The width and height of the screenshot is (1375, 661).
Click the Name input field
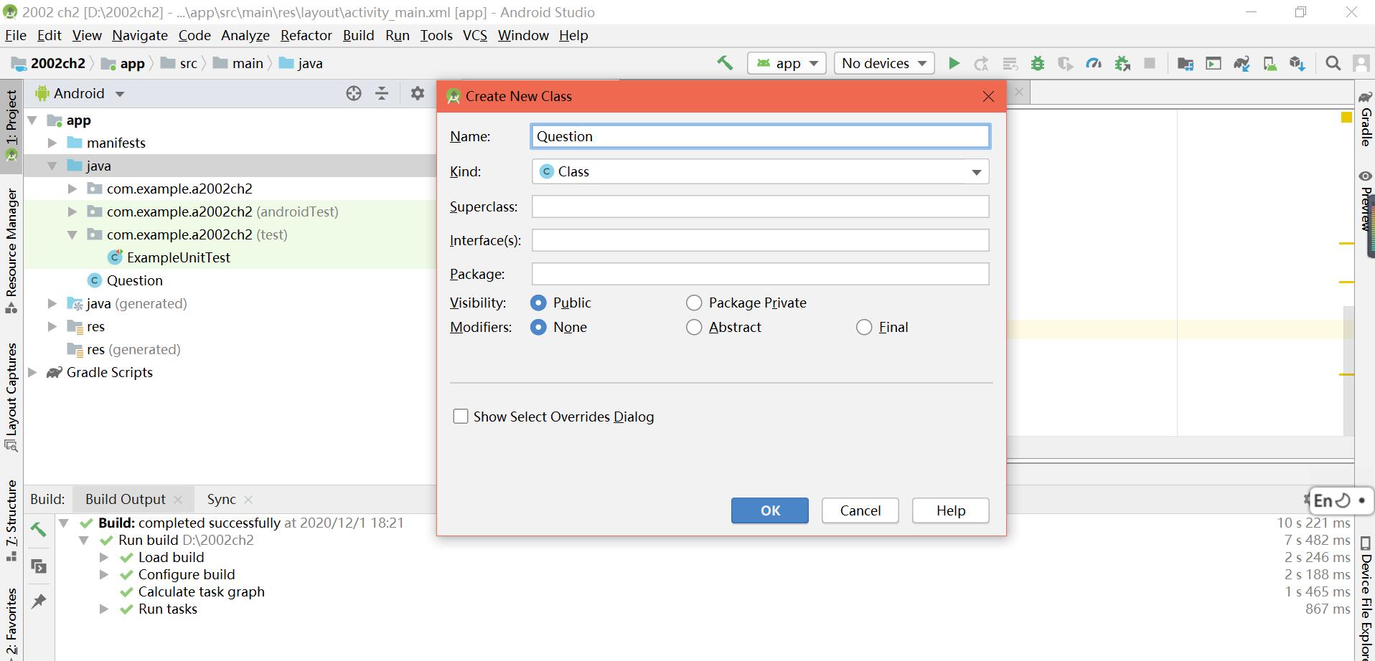pyautogui.click(x=760, y=136)
